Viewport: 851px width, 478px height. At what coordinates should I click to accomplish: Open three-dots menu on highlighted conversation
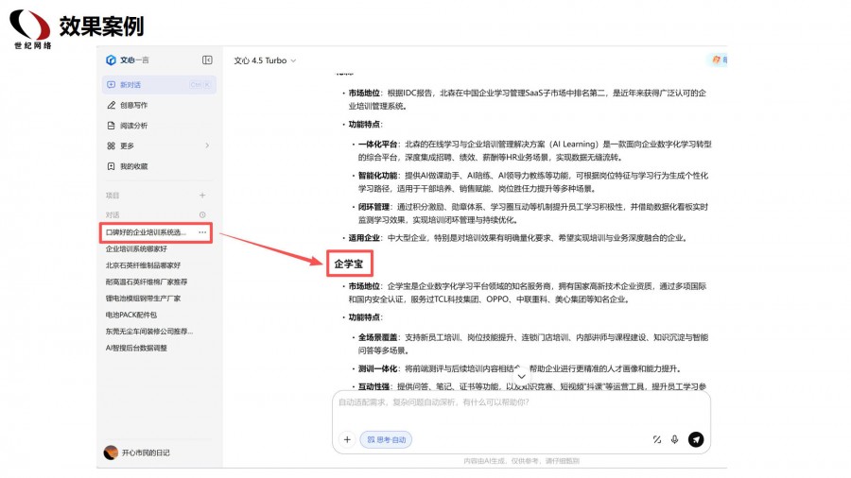(202, 232)
